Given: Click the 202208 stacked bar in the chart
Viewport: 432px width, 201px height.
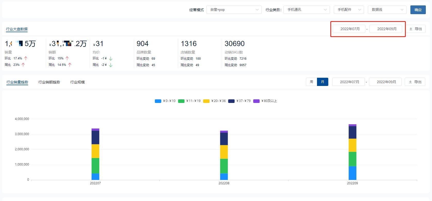Looking at the screenshot, I should point(224,155).
